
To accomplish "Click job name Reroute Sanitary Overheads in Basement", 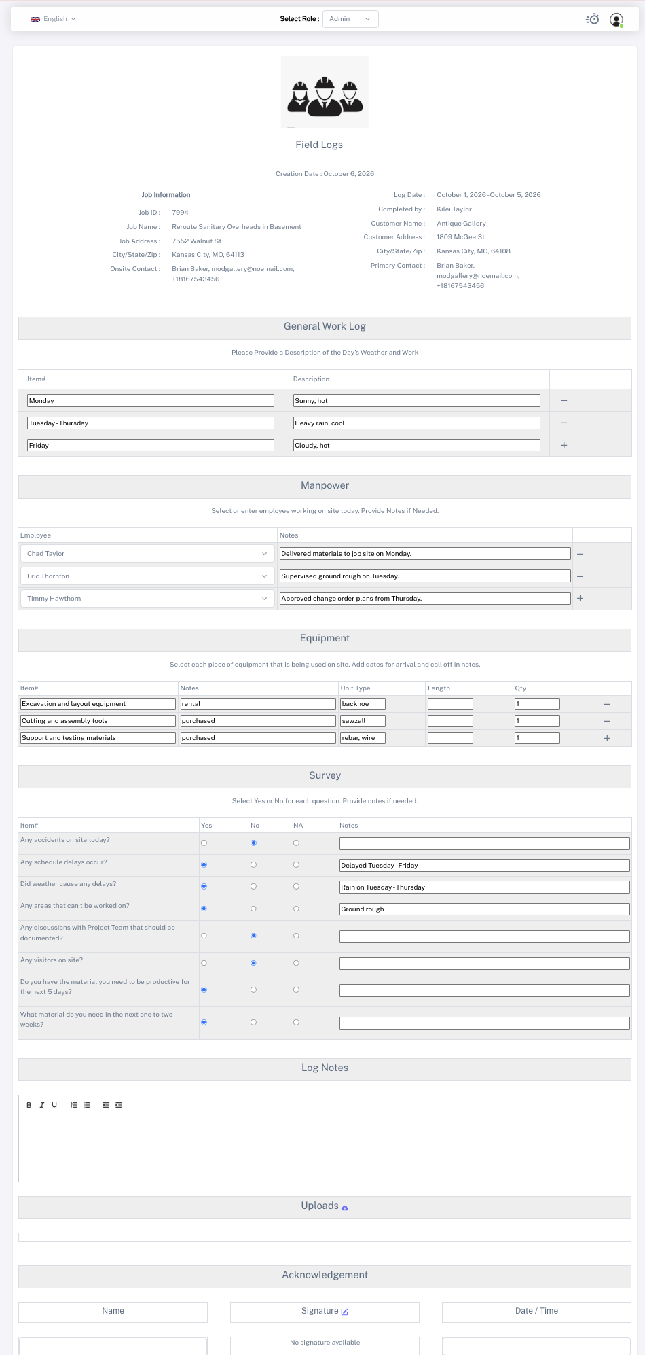I will click(x=236, y=227).
